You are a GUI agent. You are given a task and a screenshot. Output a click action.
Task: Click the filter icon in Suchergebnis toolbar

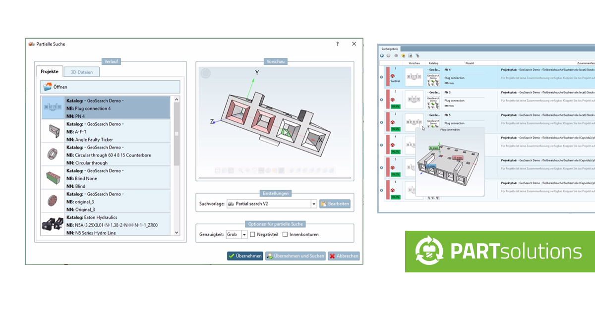tap(417, 55)
